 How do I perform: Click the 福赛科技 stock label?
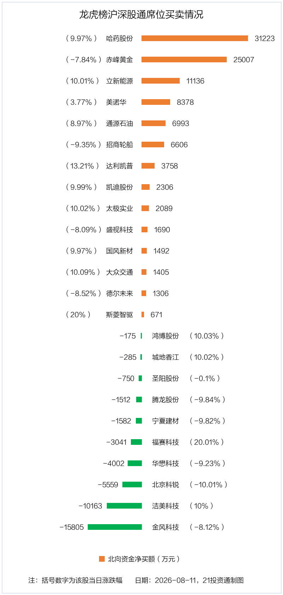tap(166, 442)
